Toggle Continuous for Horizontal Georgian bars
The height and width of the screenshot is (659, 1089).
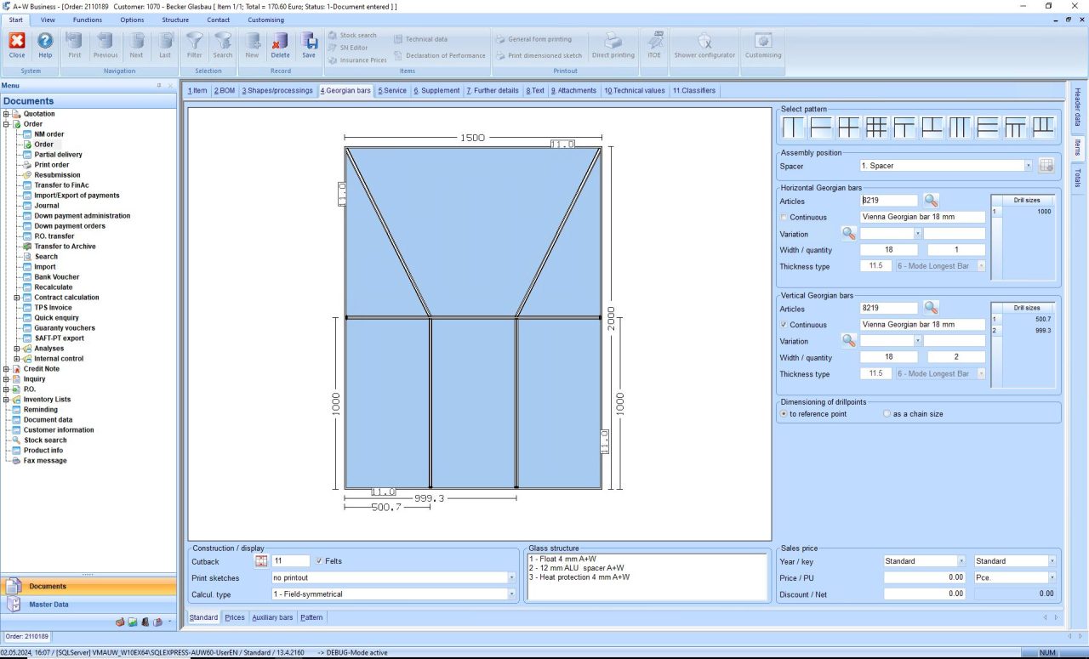click(784, 218)
